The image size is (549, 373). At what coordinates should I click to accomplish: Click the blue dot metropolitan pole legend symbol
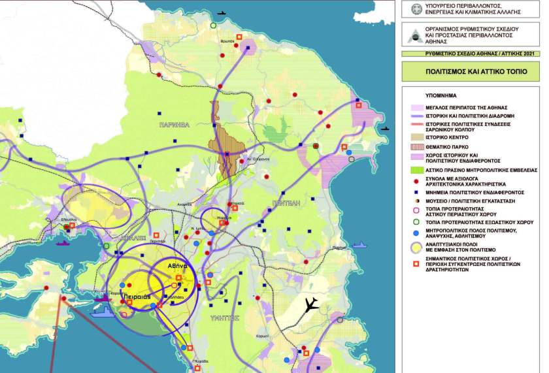pyautogui.click(x=416, y=233)
